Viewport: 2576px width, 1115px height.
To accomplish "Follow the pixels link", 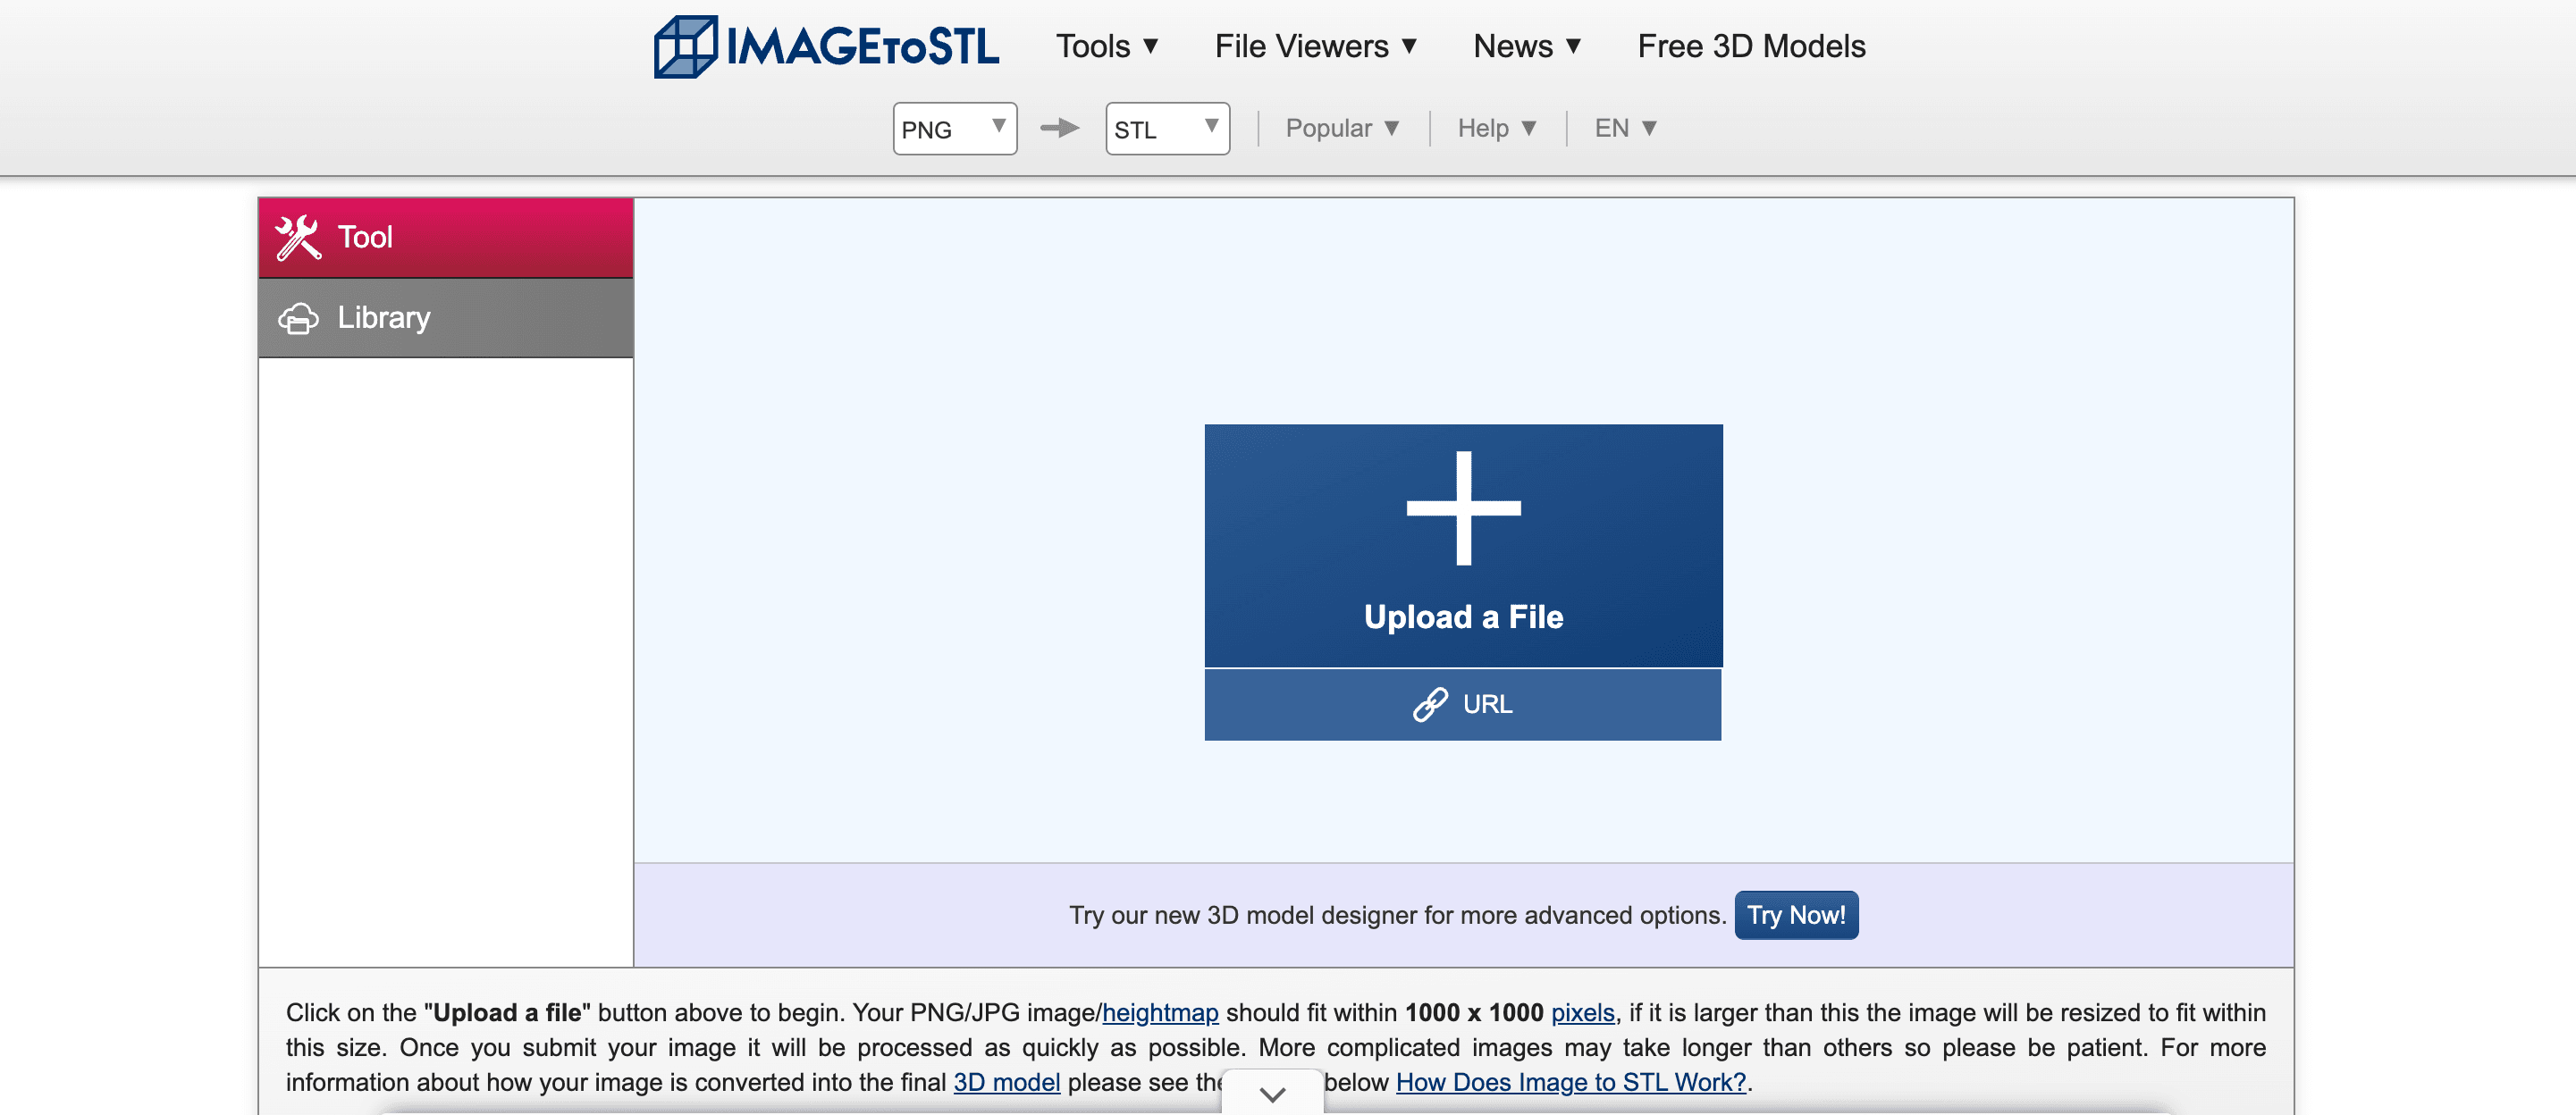I will click(x=1582, y=1012).
